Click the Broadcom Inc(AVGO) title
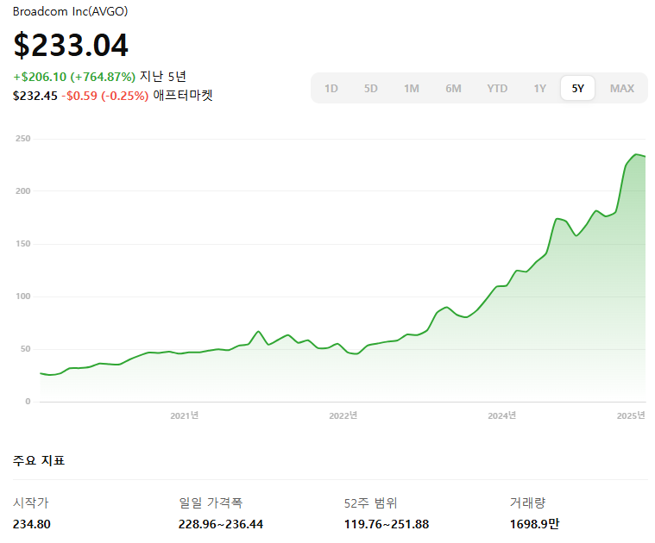 (x=70, y=11)
